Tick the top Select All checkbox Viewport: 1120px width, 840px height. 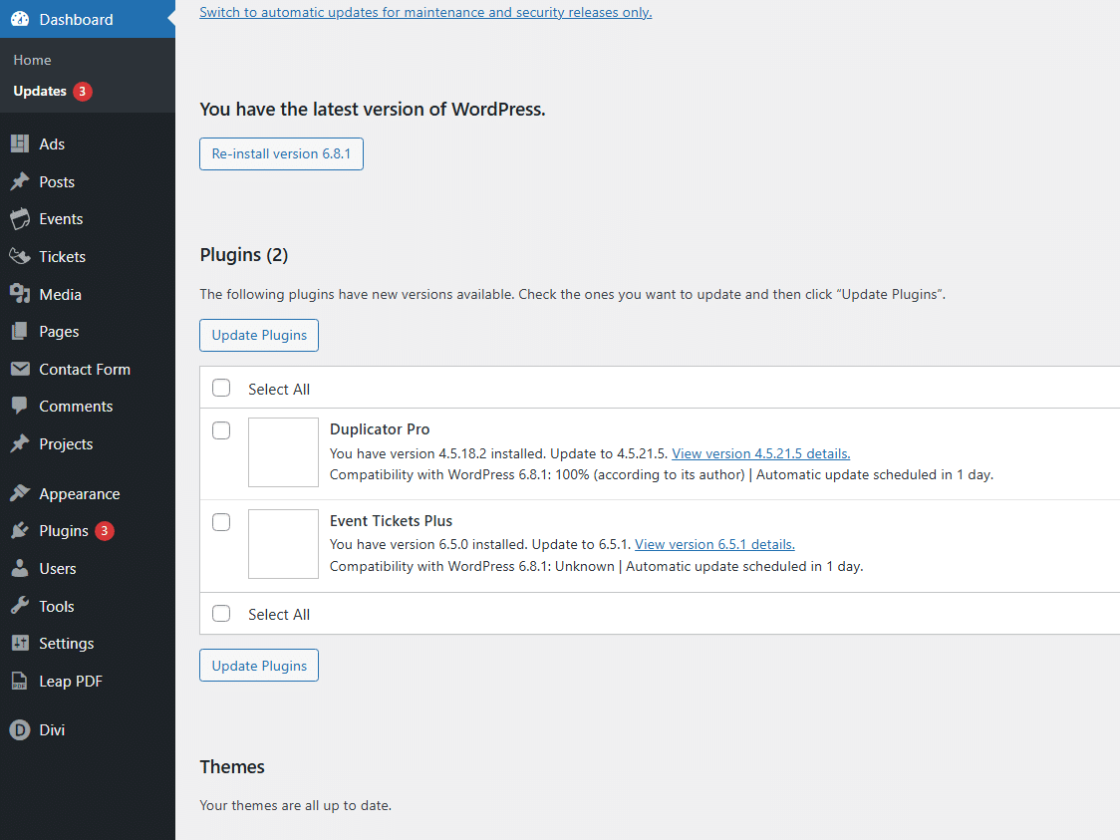(x=221, y=388)
